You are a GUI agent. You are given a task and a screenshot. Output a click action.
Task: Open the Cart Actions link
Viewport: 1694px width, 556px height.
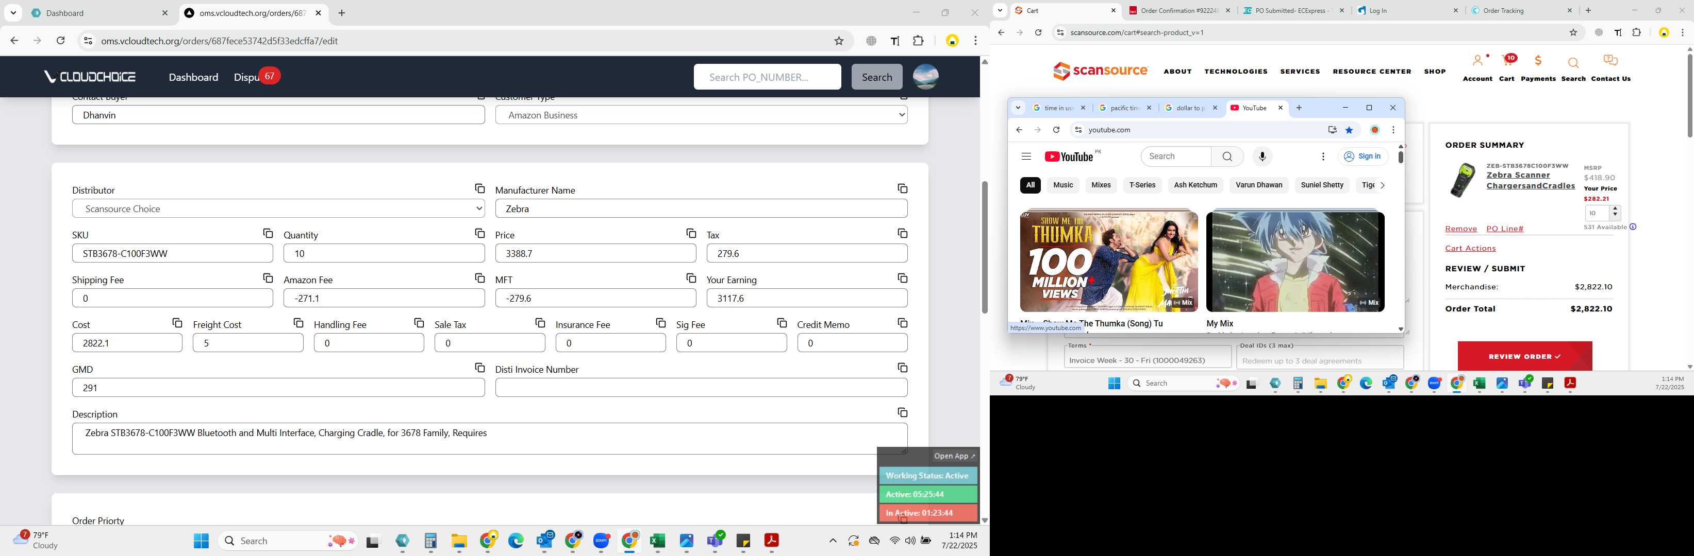(1470, 248)
